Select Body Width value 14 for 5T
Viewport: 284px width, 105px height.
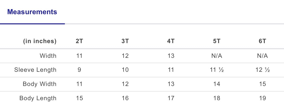click(x=217, y=84)
